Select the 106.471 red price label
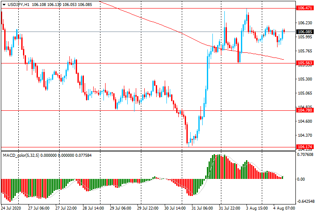The image size is (315, 213). (305, 8)
